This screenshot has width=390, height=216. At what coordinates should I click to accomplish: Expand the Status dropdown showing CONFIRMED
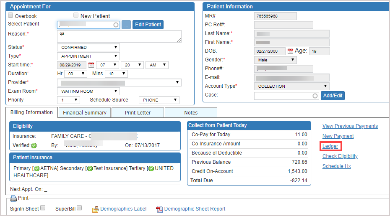[88, 48]
